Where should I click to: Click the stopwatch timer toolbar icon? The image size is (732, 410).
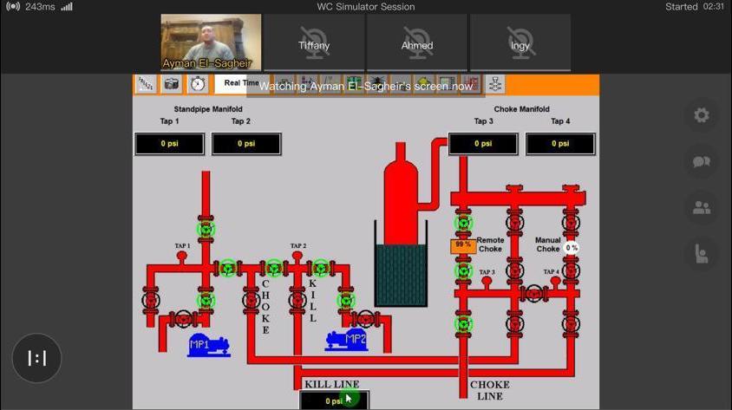pyautogui.click(x=198, y=84)
